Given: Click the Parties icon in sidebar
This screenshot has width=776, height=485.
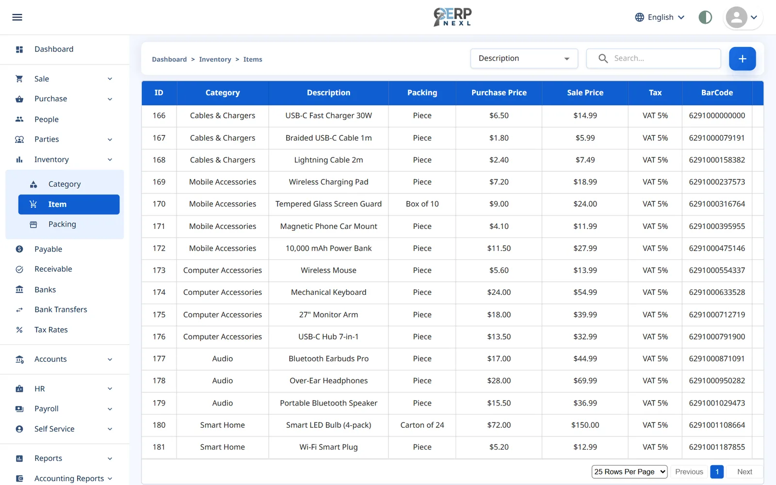Looking at the screenshot, I should click(x=19, y=139).
